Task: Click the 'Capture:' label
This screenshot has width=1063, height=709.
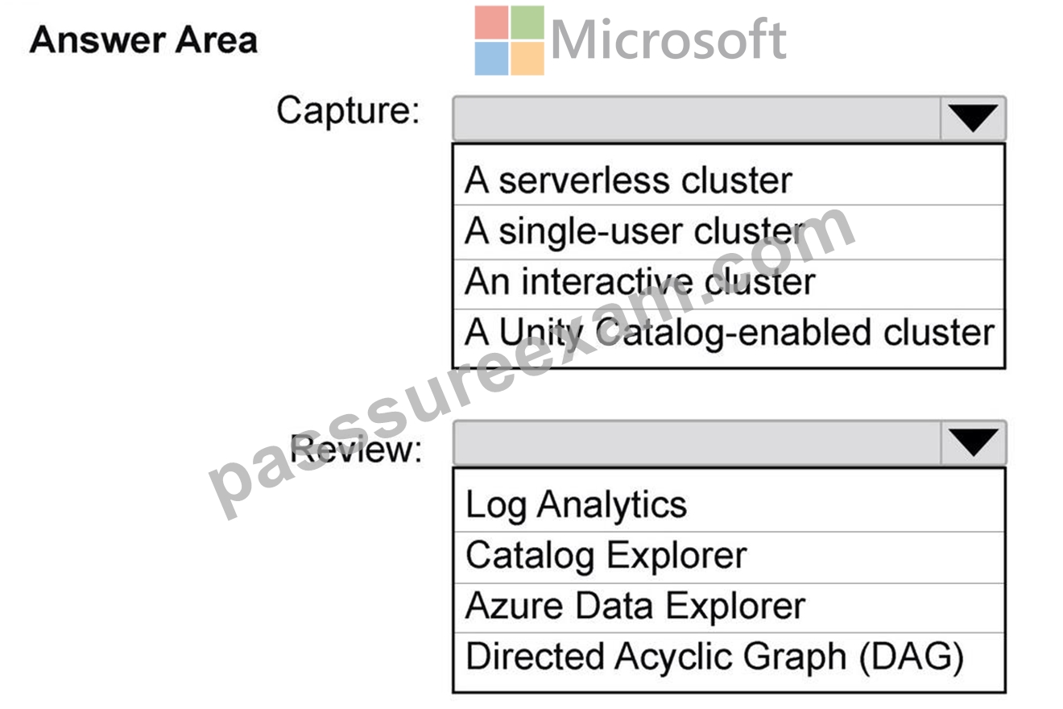Action: 348,110
